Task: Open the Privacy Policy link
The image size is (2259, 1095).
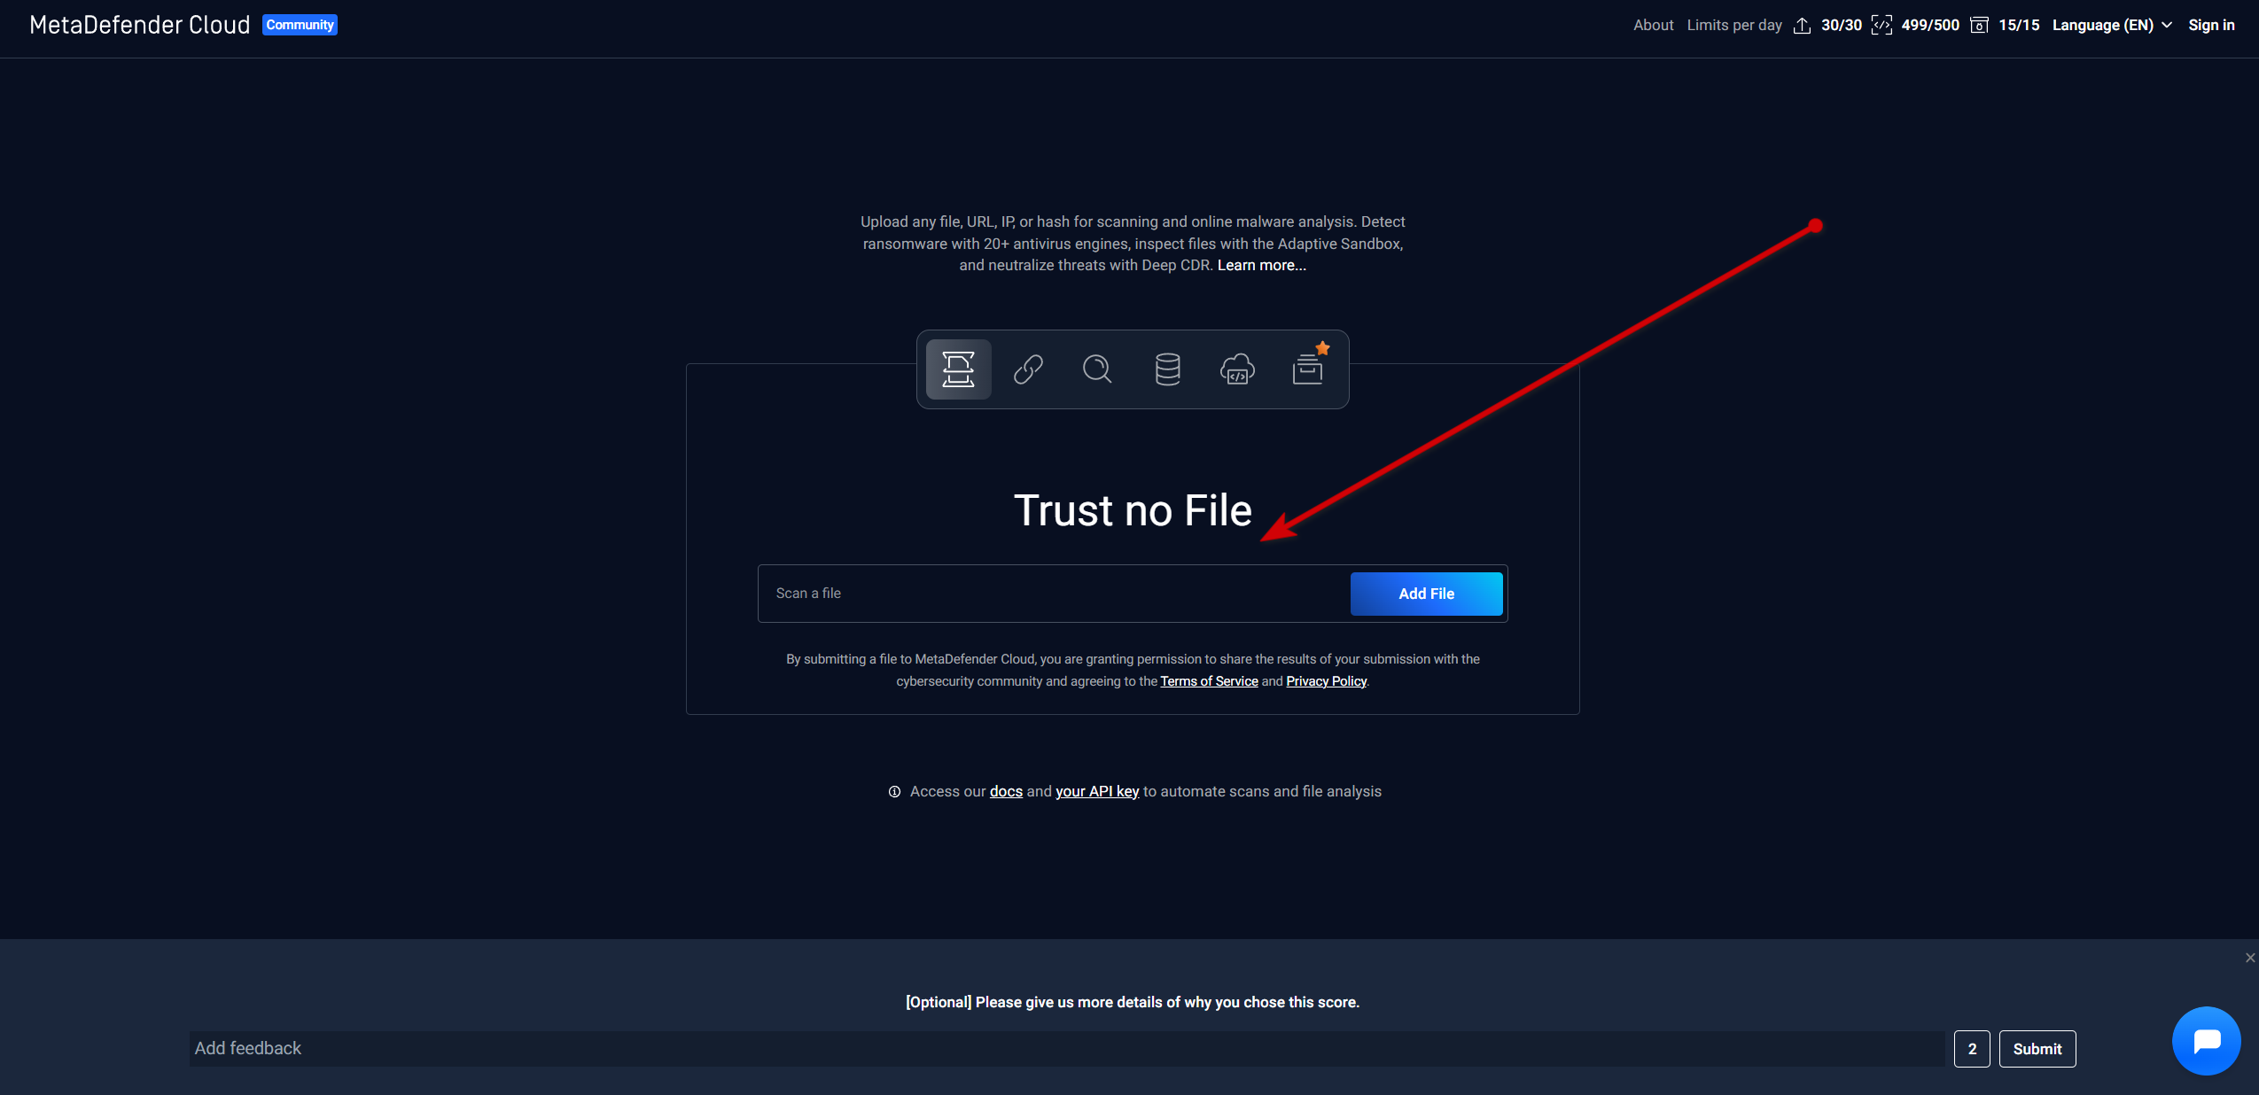Action: 1326,681
